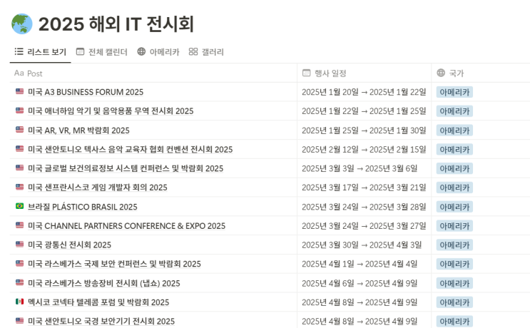Open 라스베가스 국제 보안 컨퍼런스 page

[114, 264]
